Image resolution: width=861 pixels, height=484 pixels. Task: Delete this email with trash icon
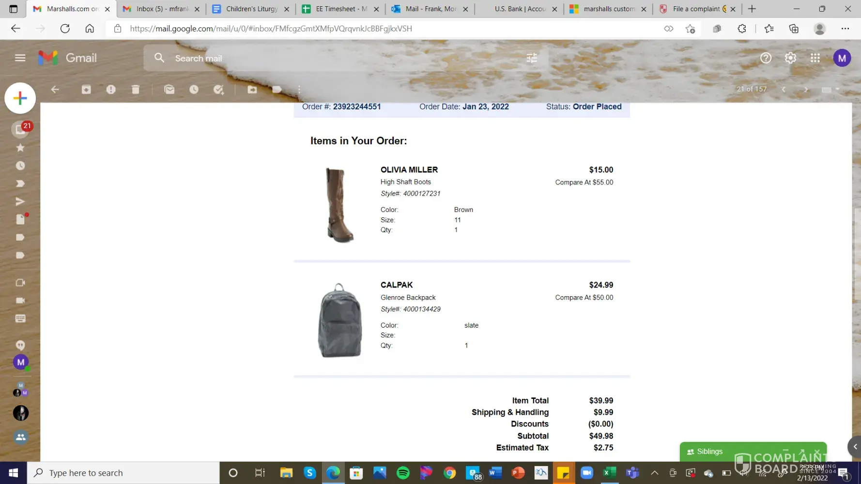point(136,90)
